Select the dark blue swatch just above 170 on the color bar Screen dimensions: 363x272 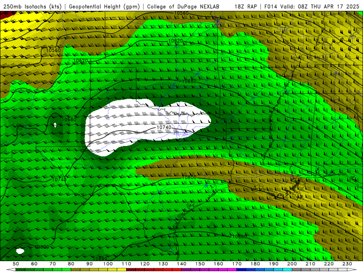click(x=241, y=270)
